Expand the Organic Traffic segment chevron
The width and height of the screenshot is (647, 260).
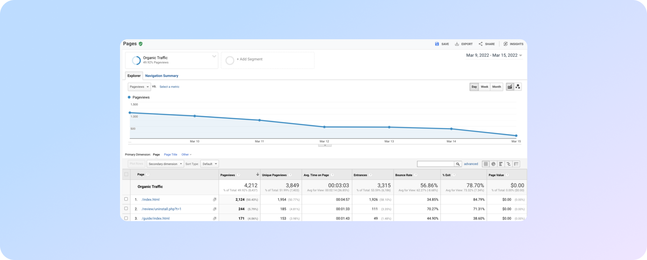click(214, 56)
